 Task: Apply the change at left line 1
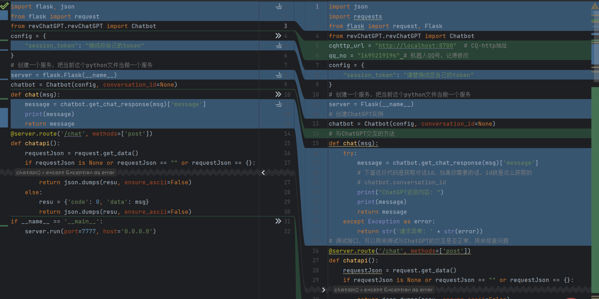click(x=279, y=6)
